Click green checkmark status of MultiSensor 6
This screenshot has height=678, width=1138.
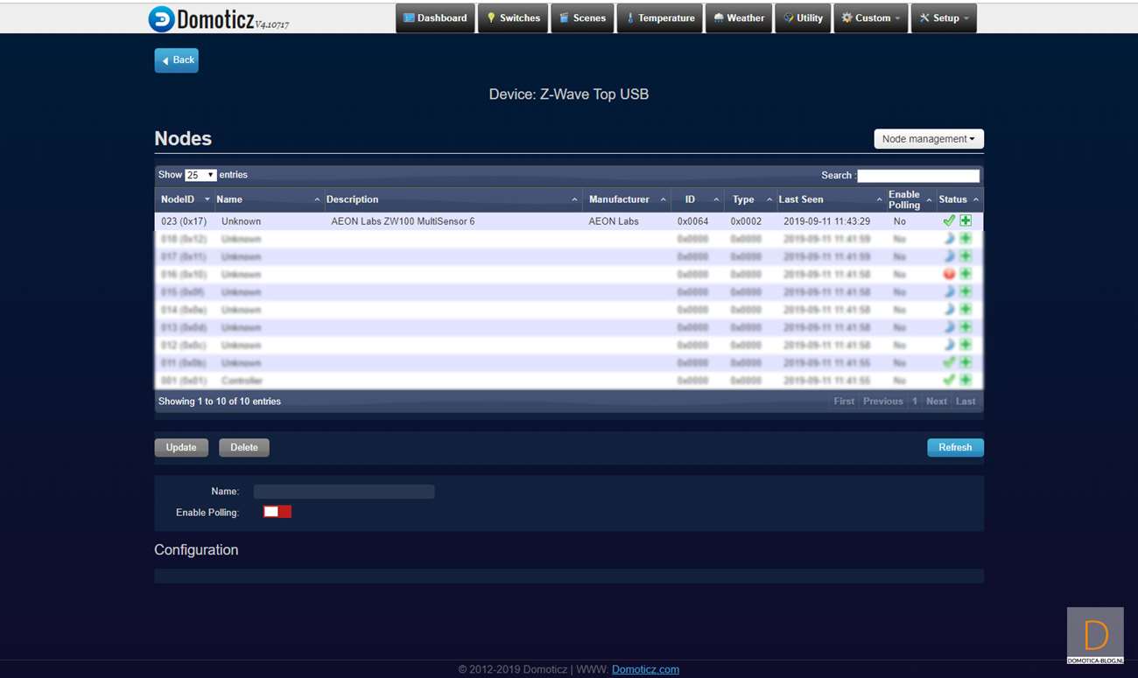[949, 221]
